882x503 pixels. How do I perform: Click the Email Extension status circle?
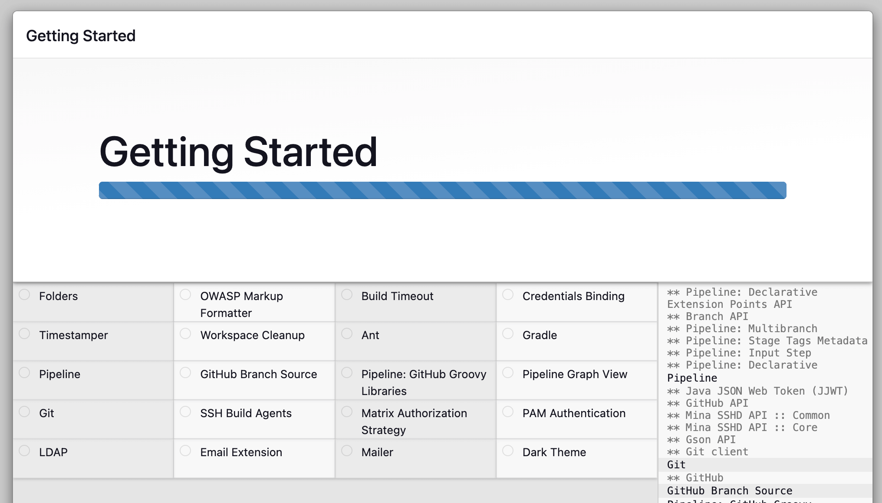coord(186,451)
